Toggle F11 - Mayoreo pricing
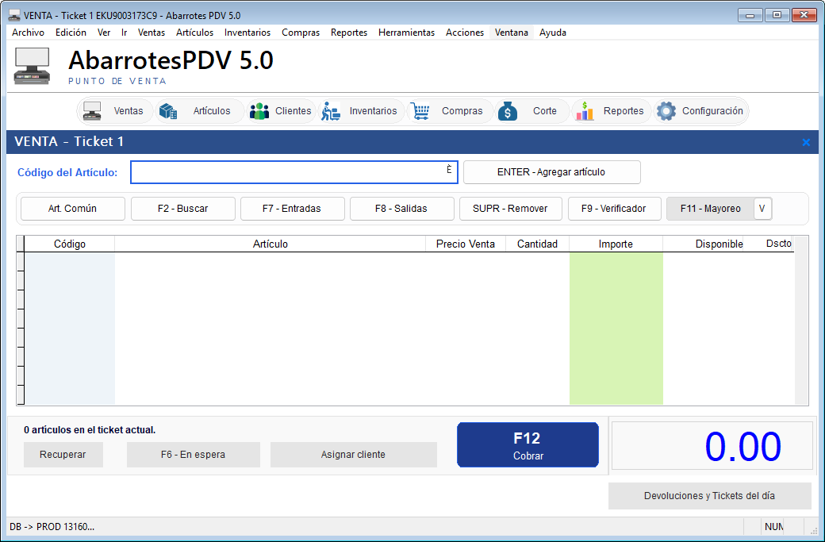 (710, 209)
